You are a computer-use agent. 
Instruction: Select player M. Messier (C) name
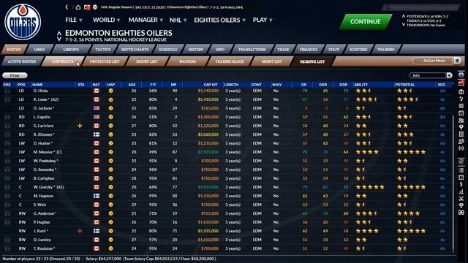[48, 152]
